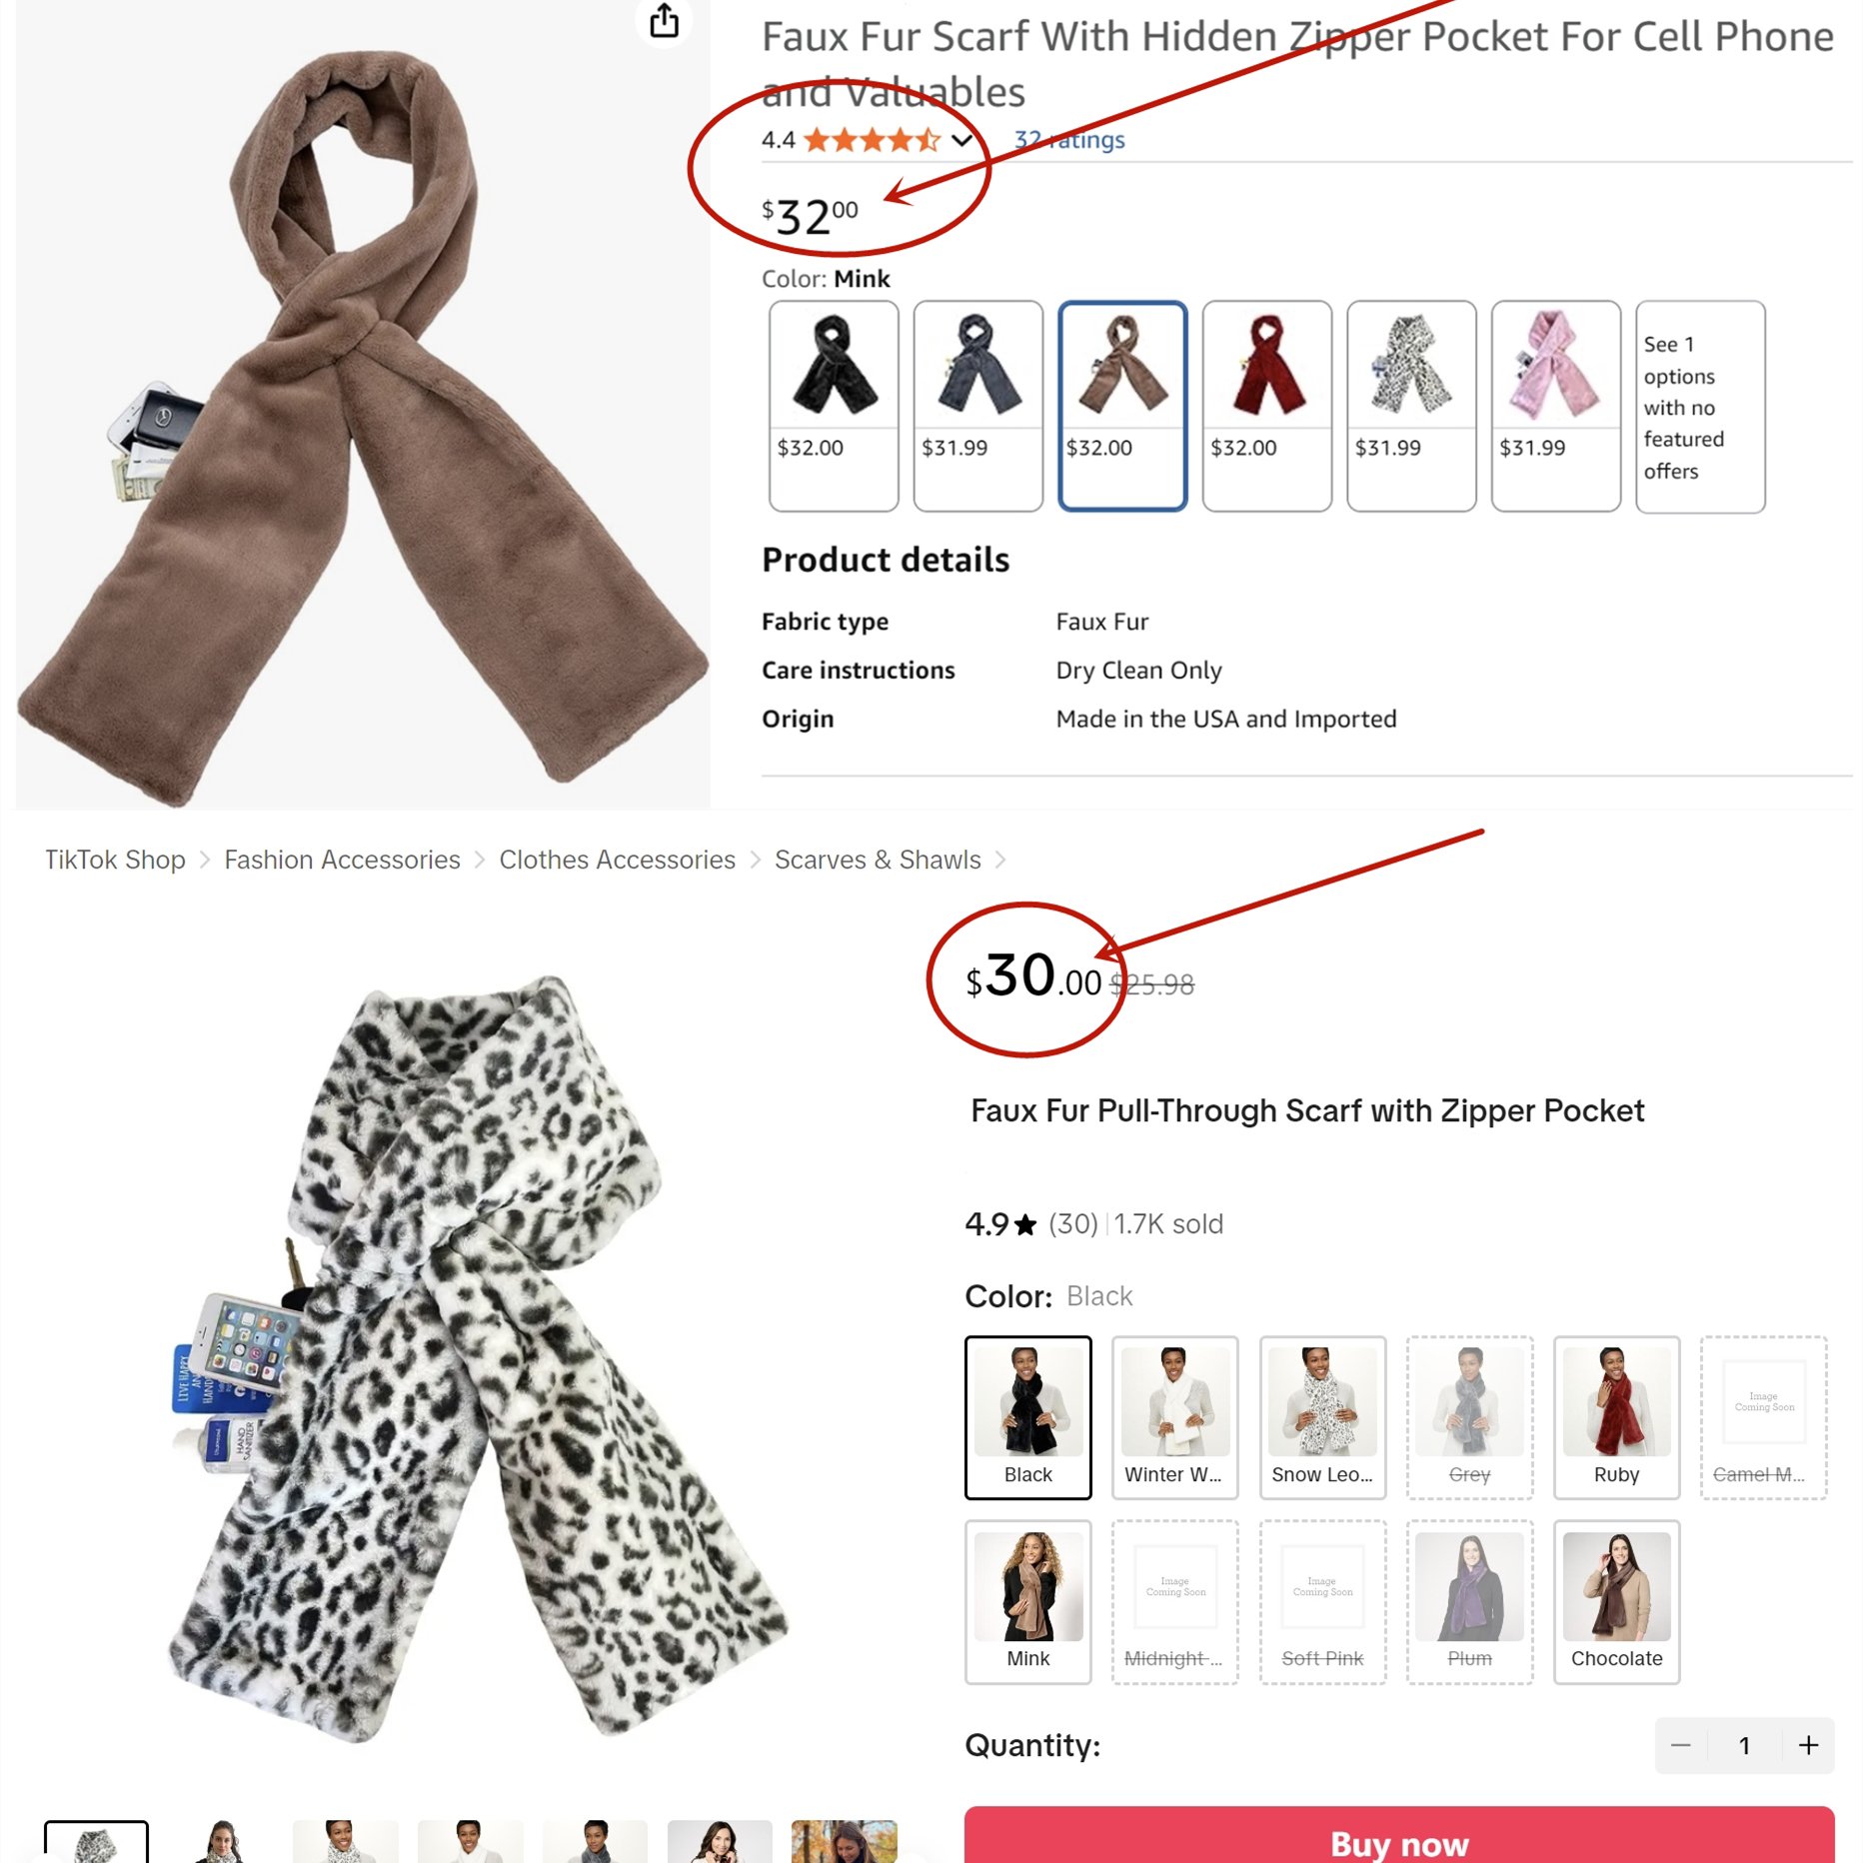Go to TikTok Shop breadcrumb

click(115, 860)
